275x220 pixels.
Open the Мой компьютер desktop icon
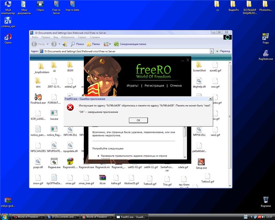pyautogui.click(x=8, y=7)
